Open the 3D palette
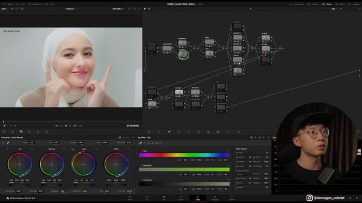Image resolution: width=362 pixels, height=203 pixels. pyautogui.click(x=238, y=131)
